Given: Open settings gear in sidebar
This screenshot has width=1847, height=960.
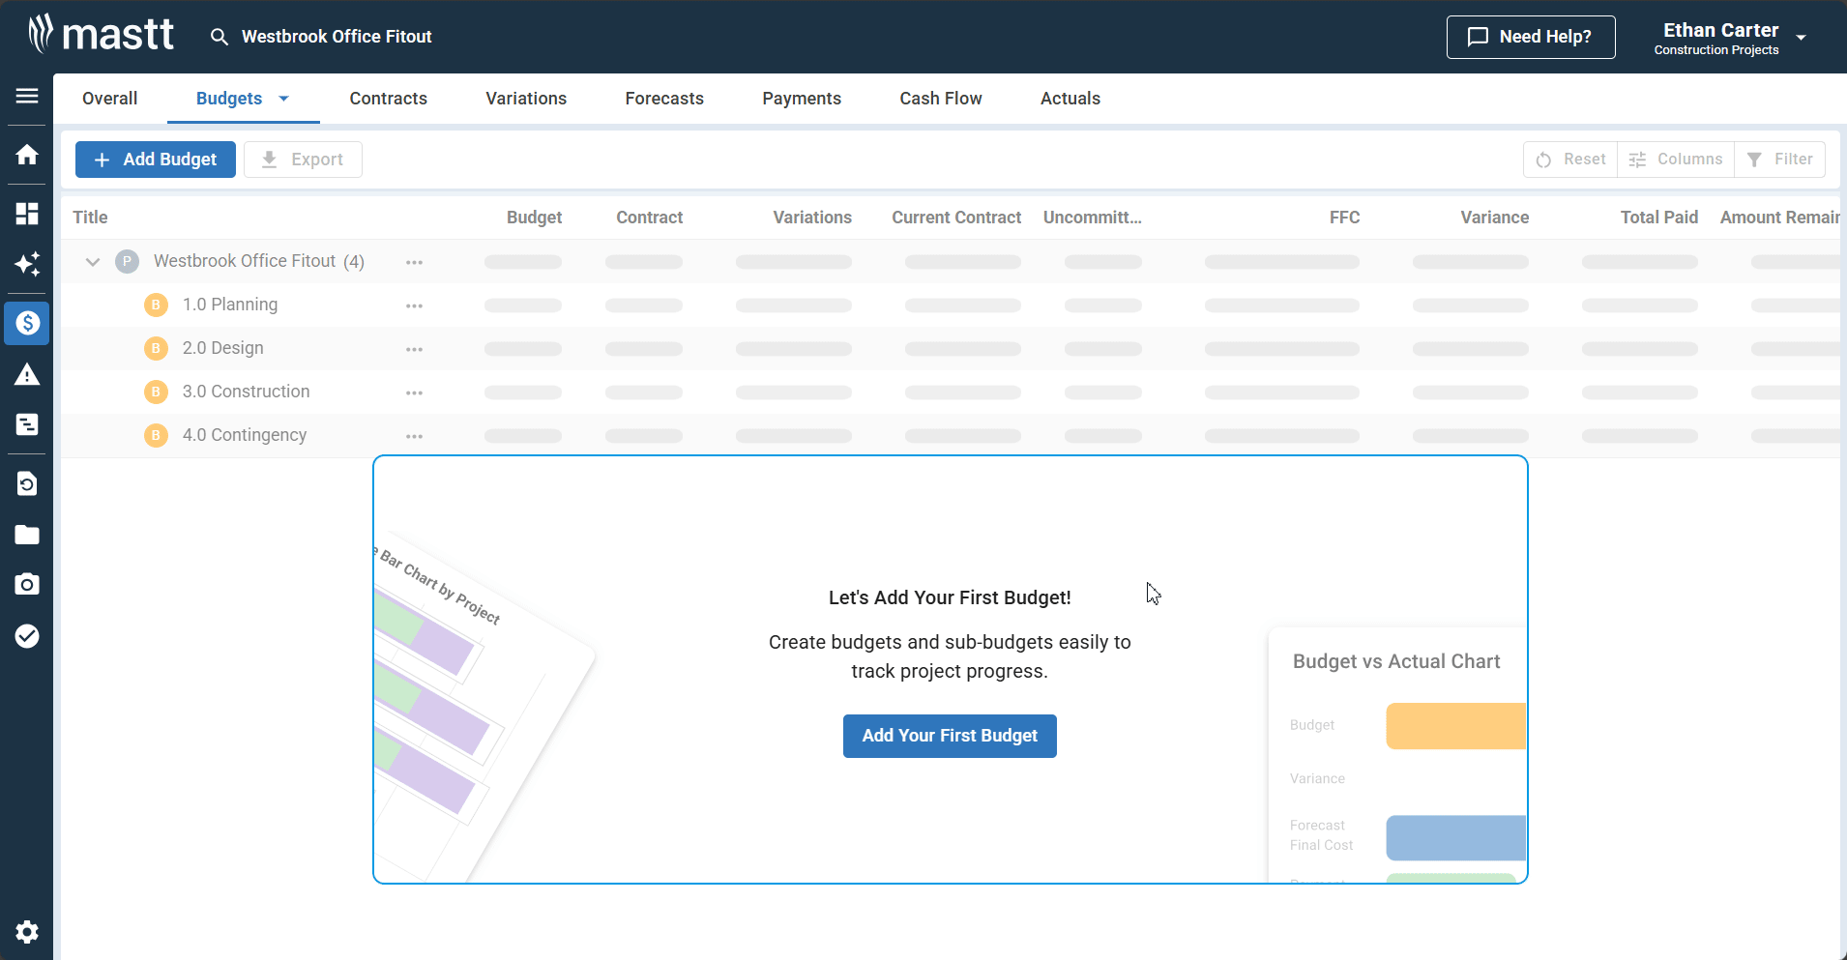Looking at the screenshot, I should tap(27, 931).
